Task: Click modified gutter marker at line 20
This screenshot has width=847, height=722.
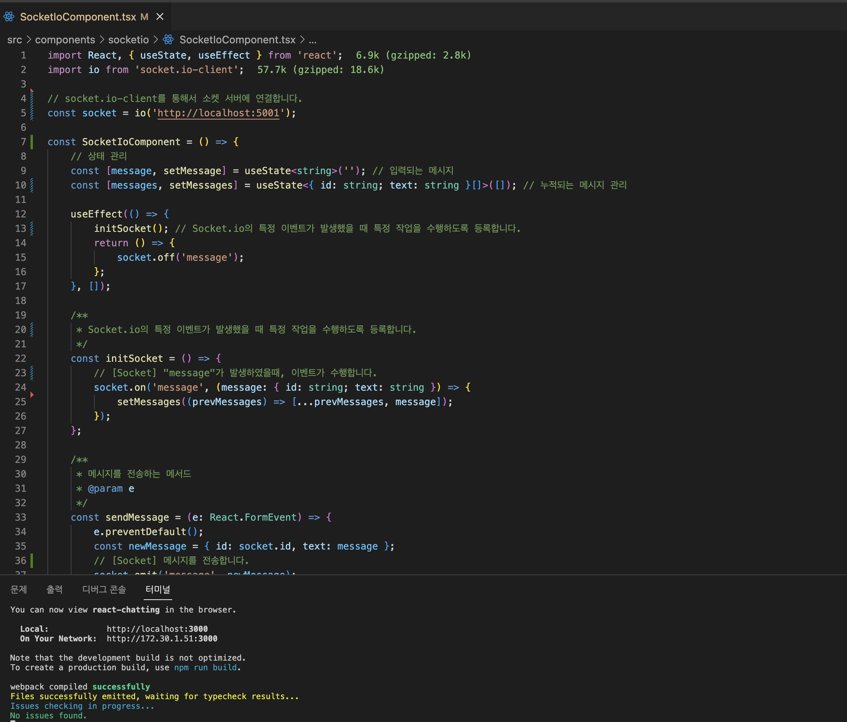Action: coord(32,330)
